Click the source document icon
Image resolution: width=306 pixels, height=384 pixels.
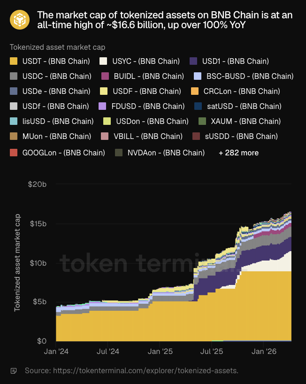[x=14, y=371]
